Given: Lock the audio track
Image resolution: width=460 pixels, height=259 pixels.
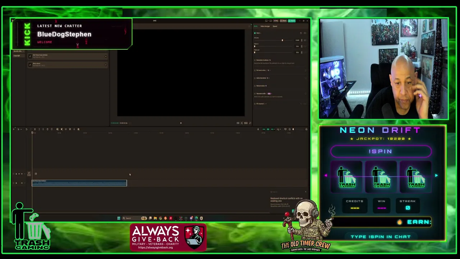Looking at the screenshot, I should [x=16, y=183].
